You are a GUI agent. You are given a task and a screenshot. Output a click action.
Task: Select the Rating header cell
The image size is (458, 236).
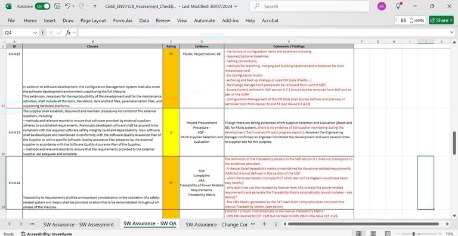click(171, 46)
